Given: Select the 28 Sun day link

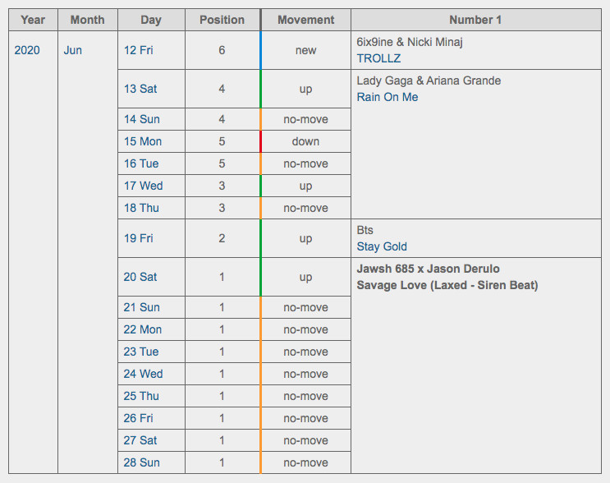Looking at the screenshot, I should point(141,462).
